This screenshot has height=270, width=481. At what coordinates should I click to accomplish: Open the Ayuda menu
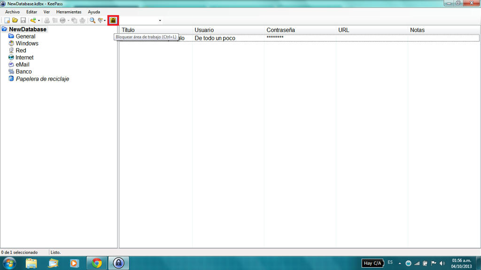click(x=94, y=12)
